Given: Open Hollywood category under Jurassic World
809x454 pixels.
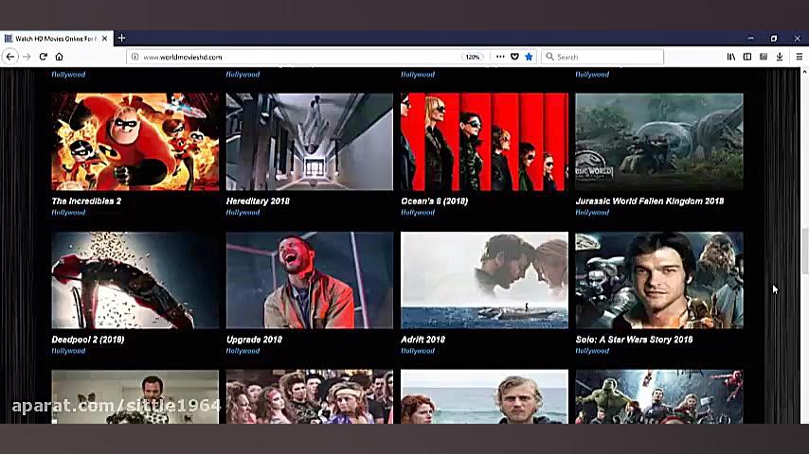Looking at the screenshot, I should tap(592, 212).
